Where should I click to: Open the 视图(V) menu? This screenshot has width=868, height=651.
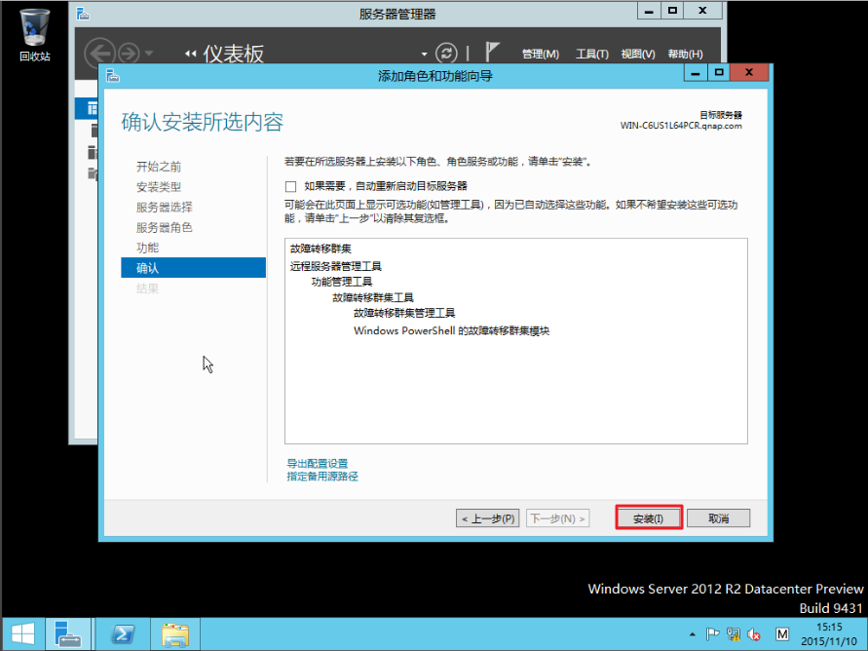pyautogui.click(x=638, y=55)
